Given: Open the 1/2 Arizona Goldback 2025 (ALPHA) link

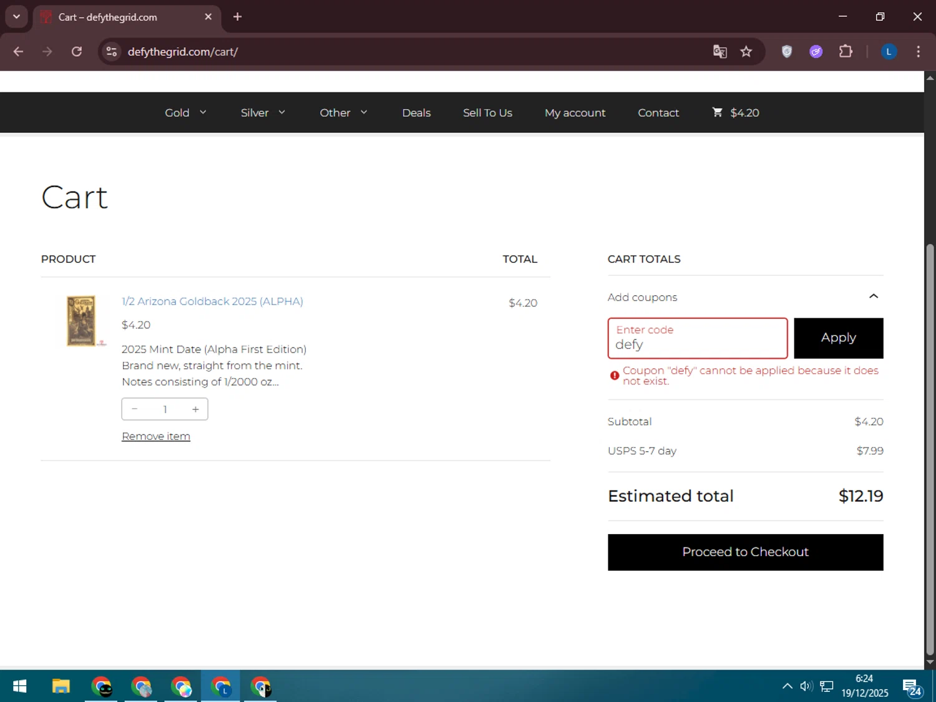Looking at the screenshot, I should 212,301.
